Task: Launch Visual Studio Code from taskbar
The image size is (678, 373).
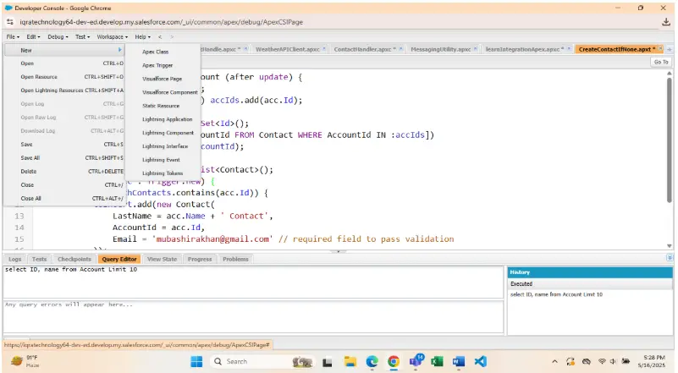Action: (x=481, y=361)
